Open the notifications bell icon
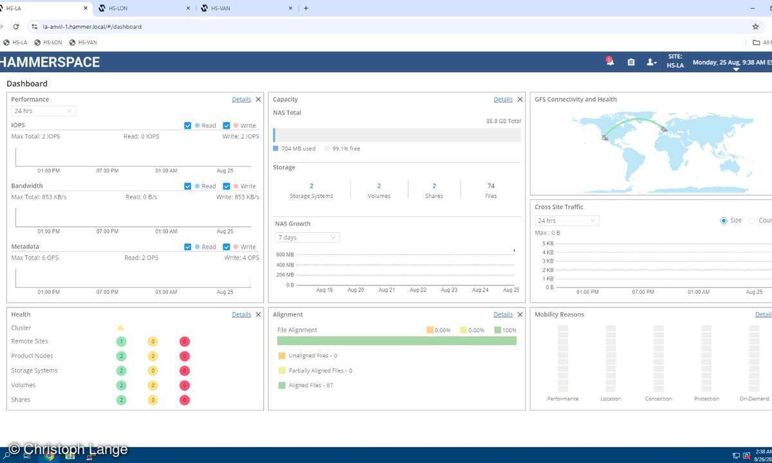 610,62
